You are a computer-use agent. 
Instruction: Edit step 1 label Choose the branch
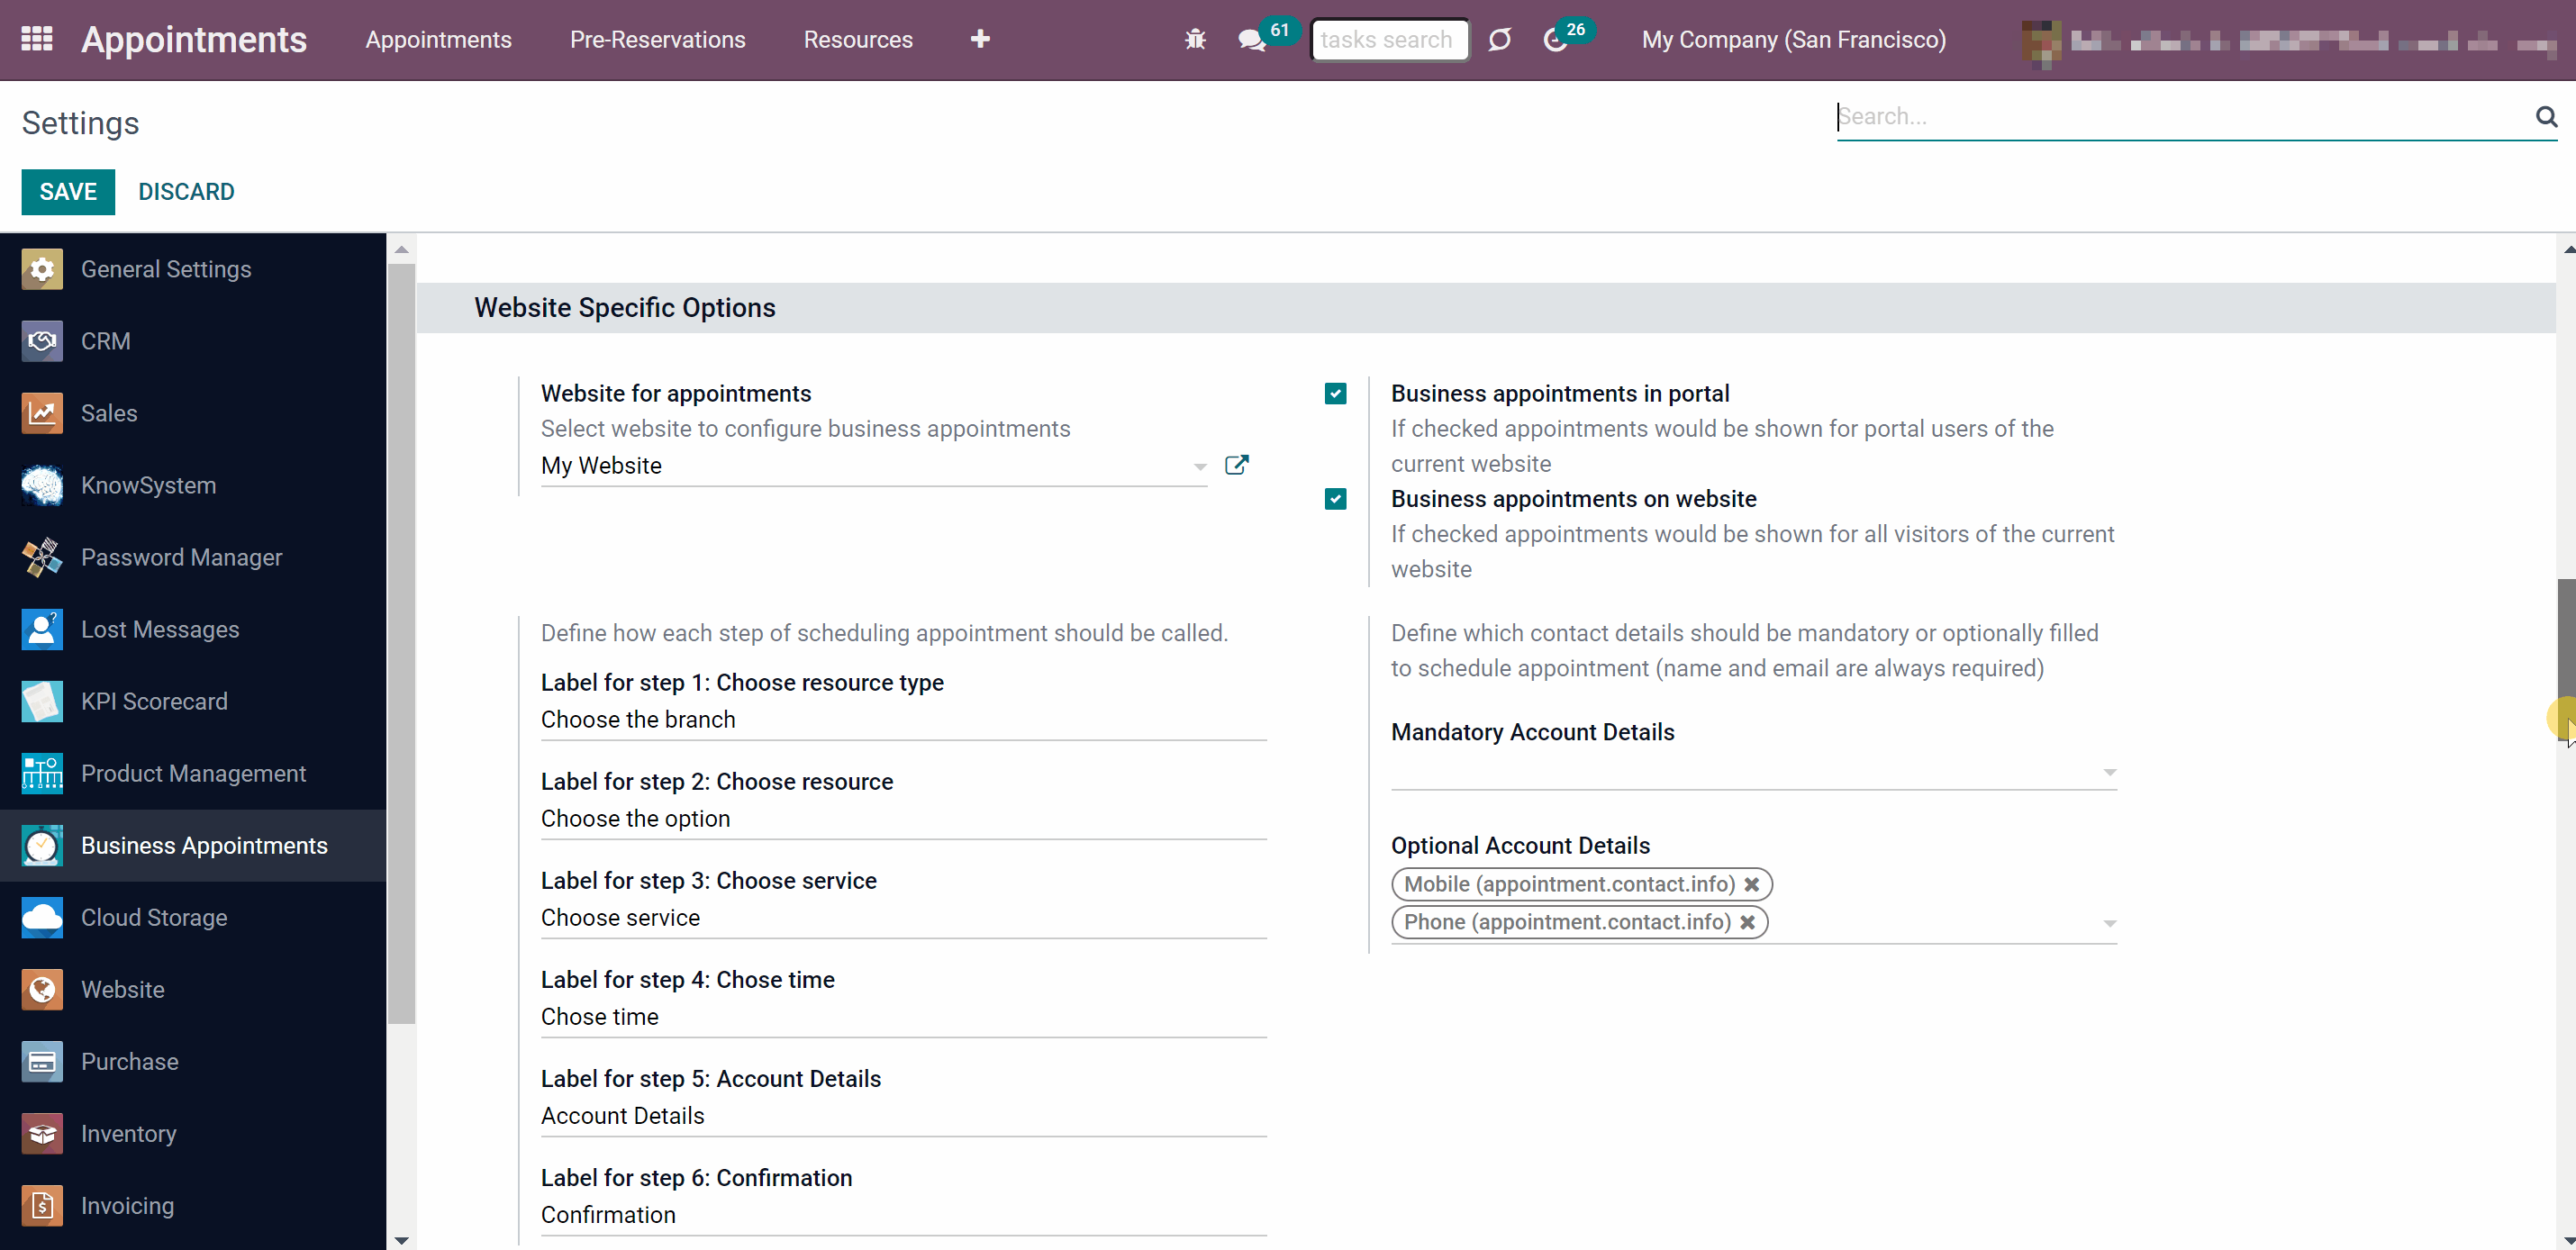tap(903, 720)
